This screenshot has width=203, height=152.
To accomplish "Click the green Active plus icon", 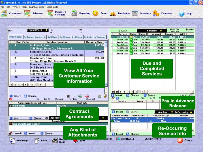I will pyautogui.click(x=112, y=121).
